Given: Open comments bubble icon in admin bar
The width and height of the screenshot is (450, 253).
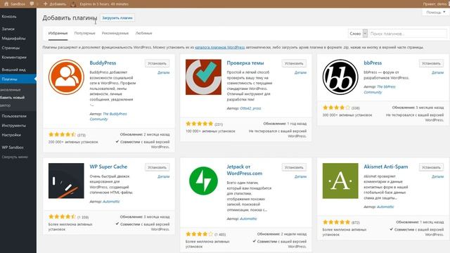Looking at the screenshot, I should coord(32,4).
